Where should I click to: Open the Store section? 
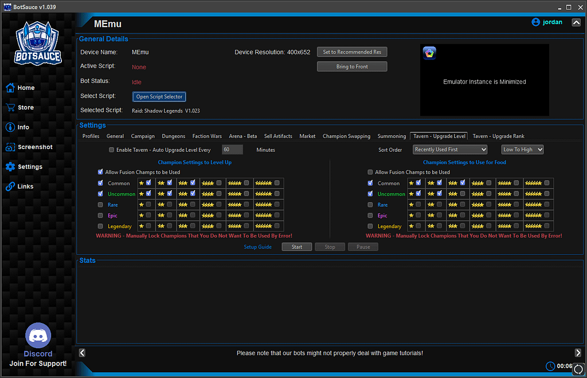coord(24,107)
